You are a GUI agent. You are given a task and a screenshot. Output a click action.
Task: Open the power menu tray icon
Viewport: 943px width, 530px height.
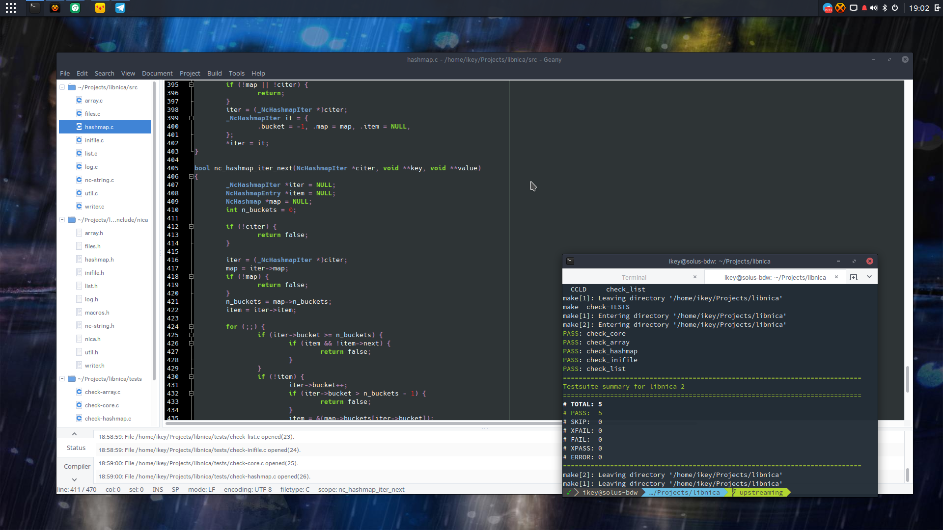[x=895, y=8]
